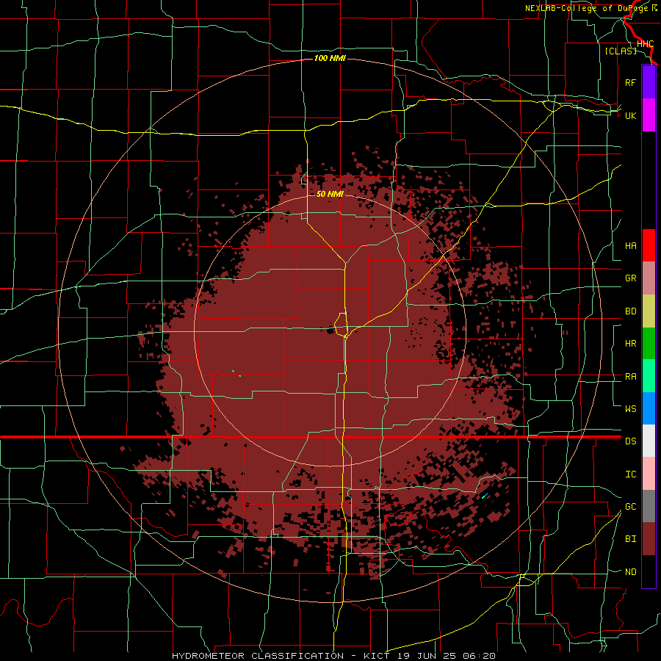Click the NEXLAB-College of DuPage title text
The width and height of the screenshot is (661, 661).
pos(588,8)
